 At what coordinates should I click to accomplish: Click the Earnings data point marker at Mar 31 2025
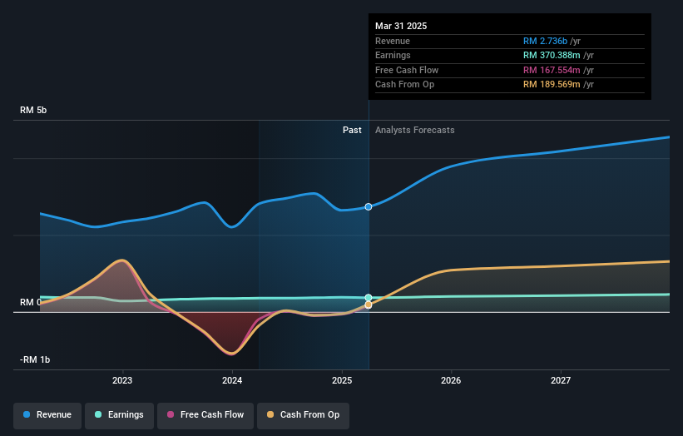[x=369, y=298]
